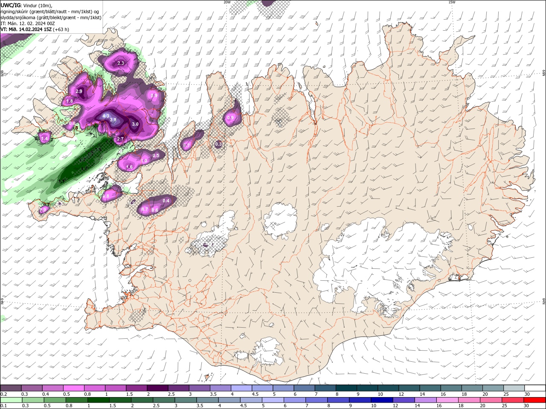Viewport: 546px width, 409px height.
Task: Pick the navy blue swatch in the rain legend
Action: (381, 400)
